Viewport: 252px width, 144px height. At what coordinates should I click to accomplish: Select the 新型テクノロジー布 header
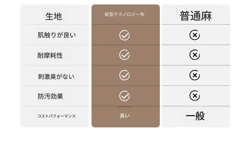click(124, 14)
